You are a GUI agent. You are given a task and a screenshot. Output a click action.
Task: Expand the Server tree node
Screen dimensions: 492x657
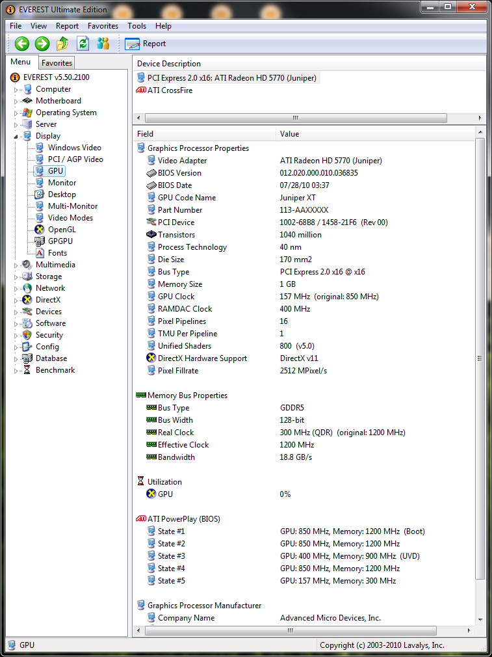coord(16,125)
